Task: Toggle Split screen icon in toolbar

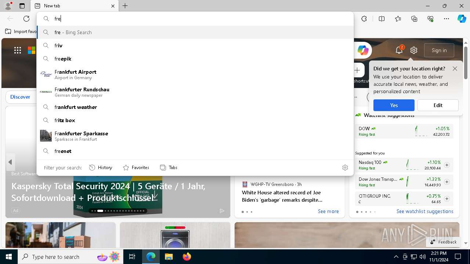Action: [x=382, y=19]
